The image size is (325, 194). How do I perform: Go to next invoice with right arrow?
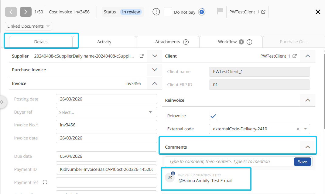26,12
